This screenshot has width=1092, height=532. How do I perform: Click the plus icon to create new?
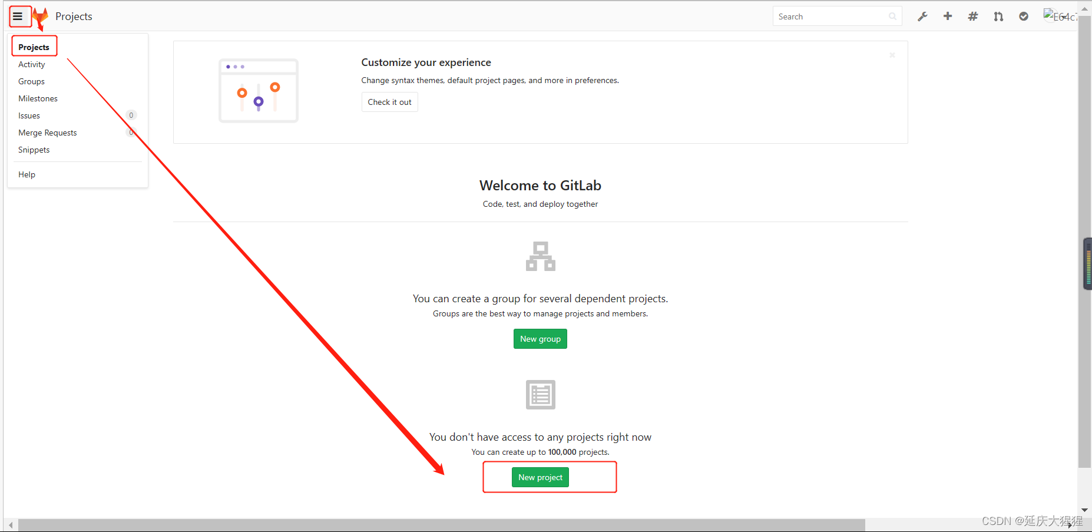coord(948,16)
